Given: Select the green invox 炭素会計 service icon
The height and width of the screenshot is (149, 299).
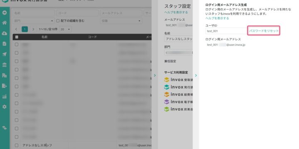Looking at the screenshot, I should pos(167,109).
